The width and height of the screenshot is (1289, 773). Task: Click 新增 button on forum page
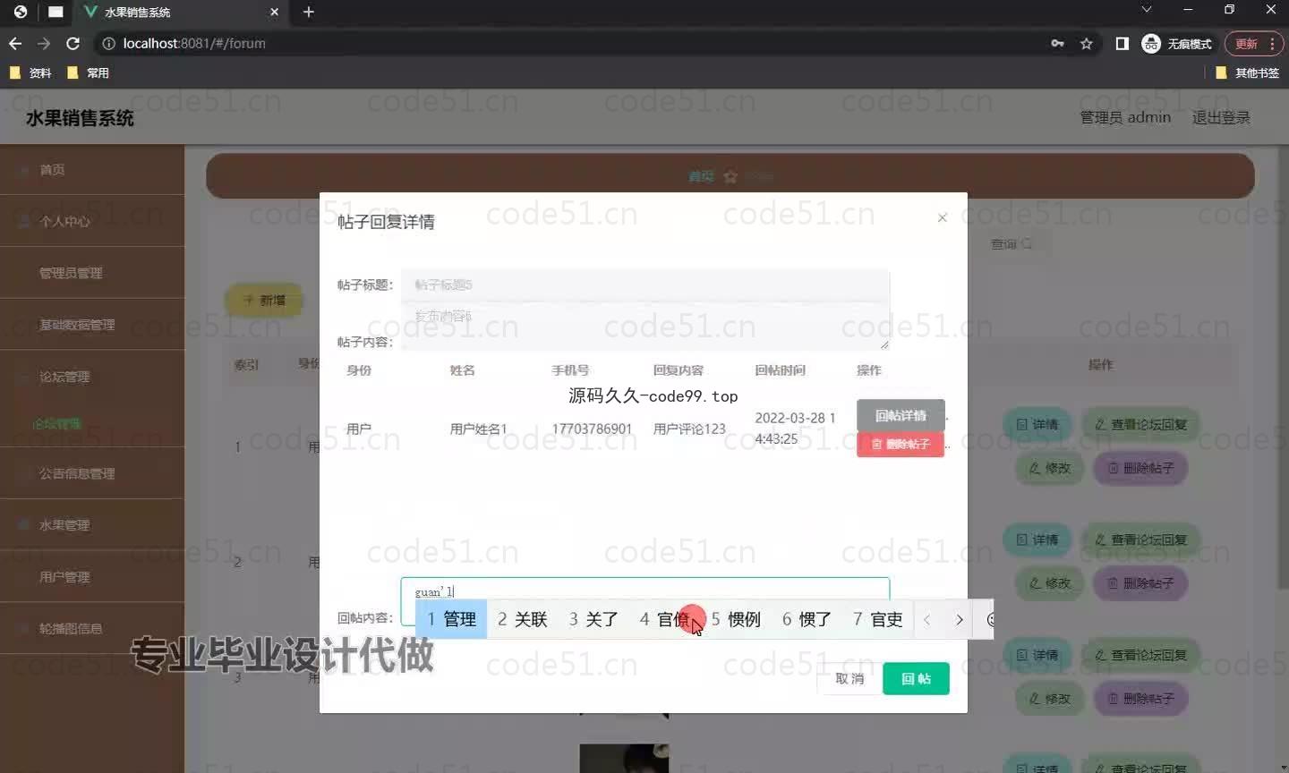[263, 301]
